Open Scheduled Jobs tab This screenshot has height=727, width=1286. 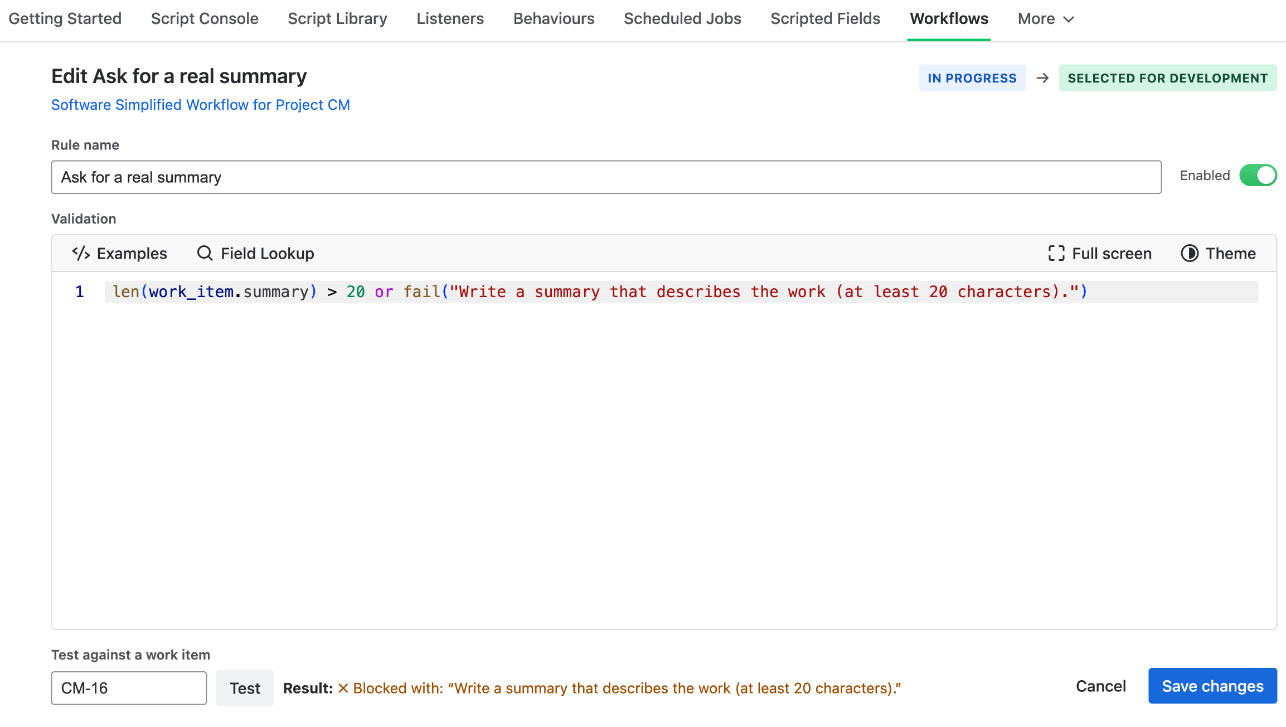pyautogui.click(x=682, y=19)
